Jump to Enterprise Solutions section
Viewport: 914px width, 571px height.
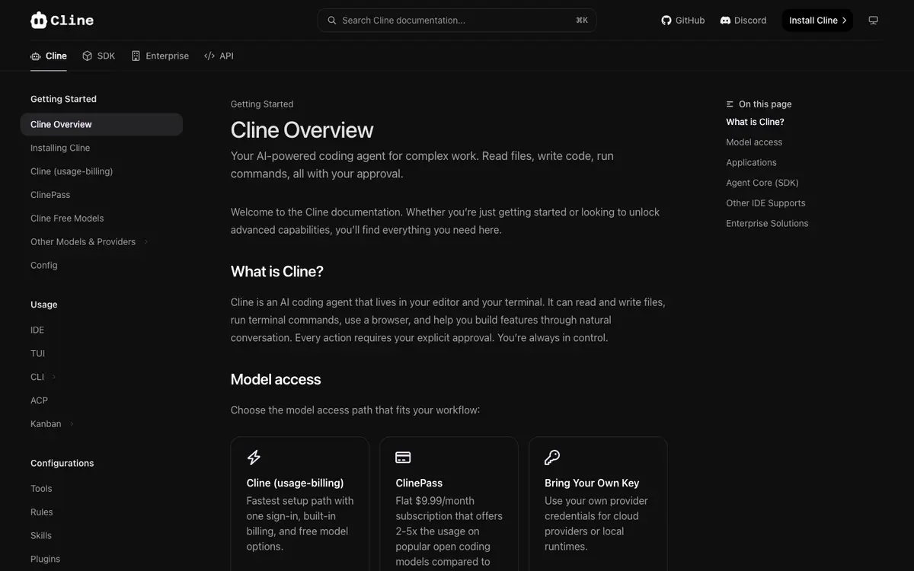click(x=767, y=224)
